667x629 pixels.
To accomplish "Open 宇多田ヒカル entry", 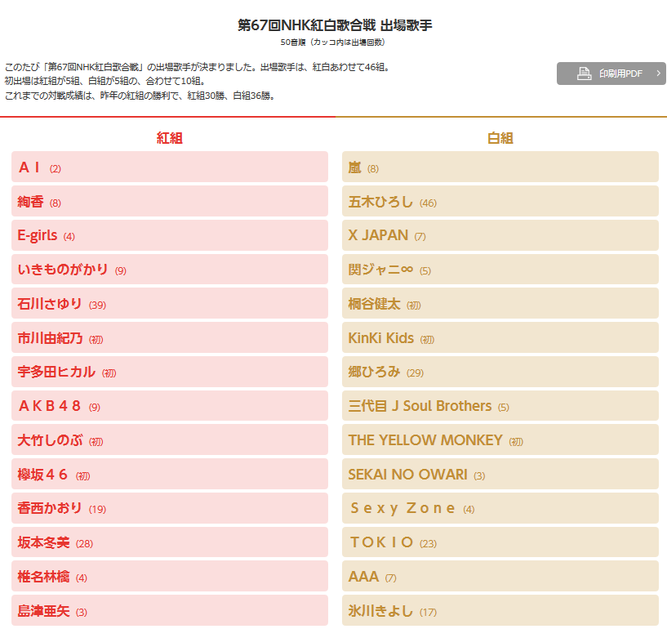I will (x=170, y=372).
